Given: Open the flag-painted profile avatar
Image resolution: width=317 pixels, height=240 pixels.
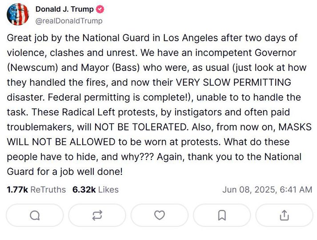Looking at the screenshot, I should 18,14.
